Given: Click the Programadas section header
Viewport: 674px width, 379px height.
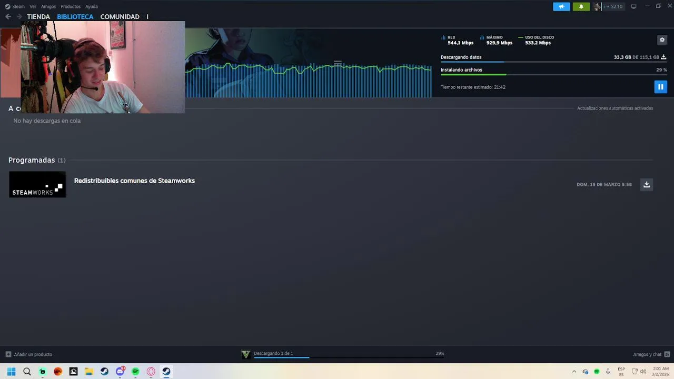Looking at the screenshot, I should point(37,160).
